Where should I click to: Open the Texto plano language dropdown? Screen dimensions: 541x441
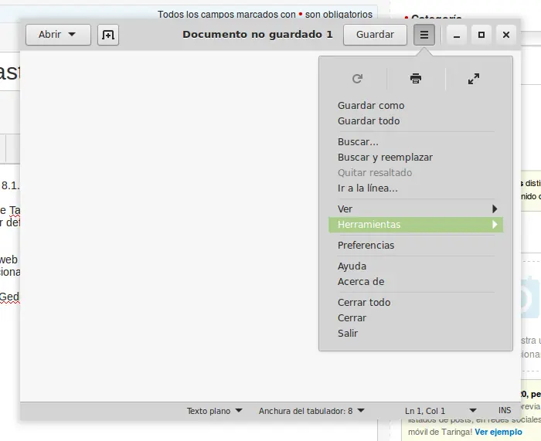point(214,411)
